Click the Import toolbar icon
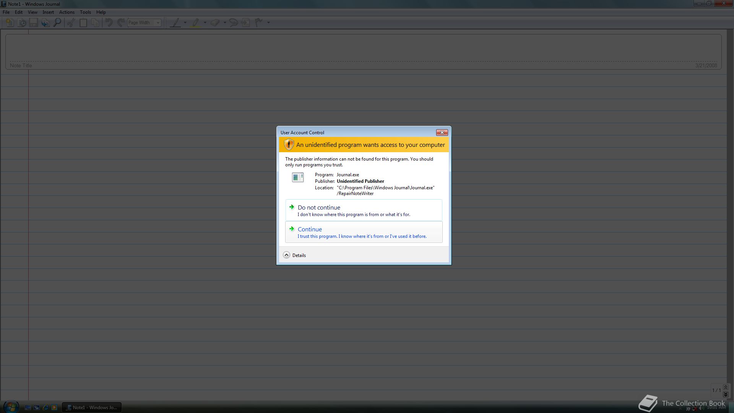This screenshot has height=413, width=734. click(x=45, y=23)
